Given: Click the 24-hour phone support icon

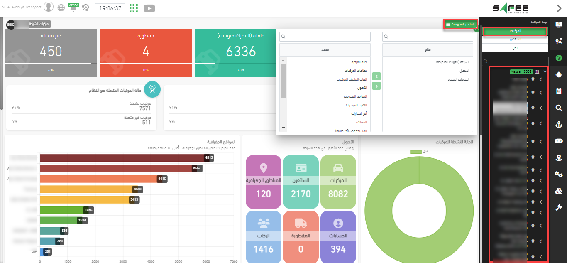Looking at the screenshot, I should click(86, 7).
